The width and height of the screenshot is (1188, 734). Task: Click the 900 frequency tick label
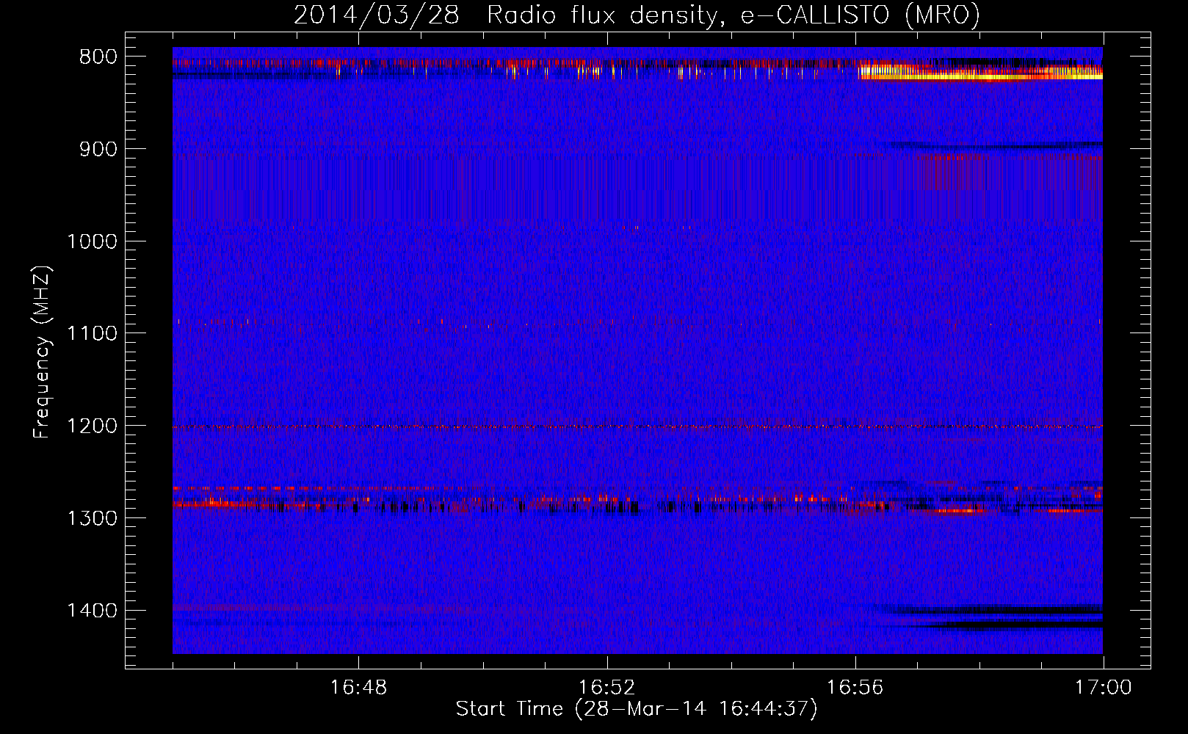click(x=98, y=150)
